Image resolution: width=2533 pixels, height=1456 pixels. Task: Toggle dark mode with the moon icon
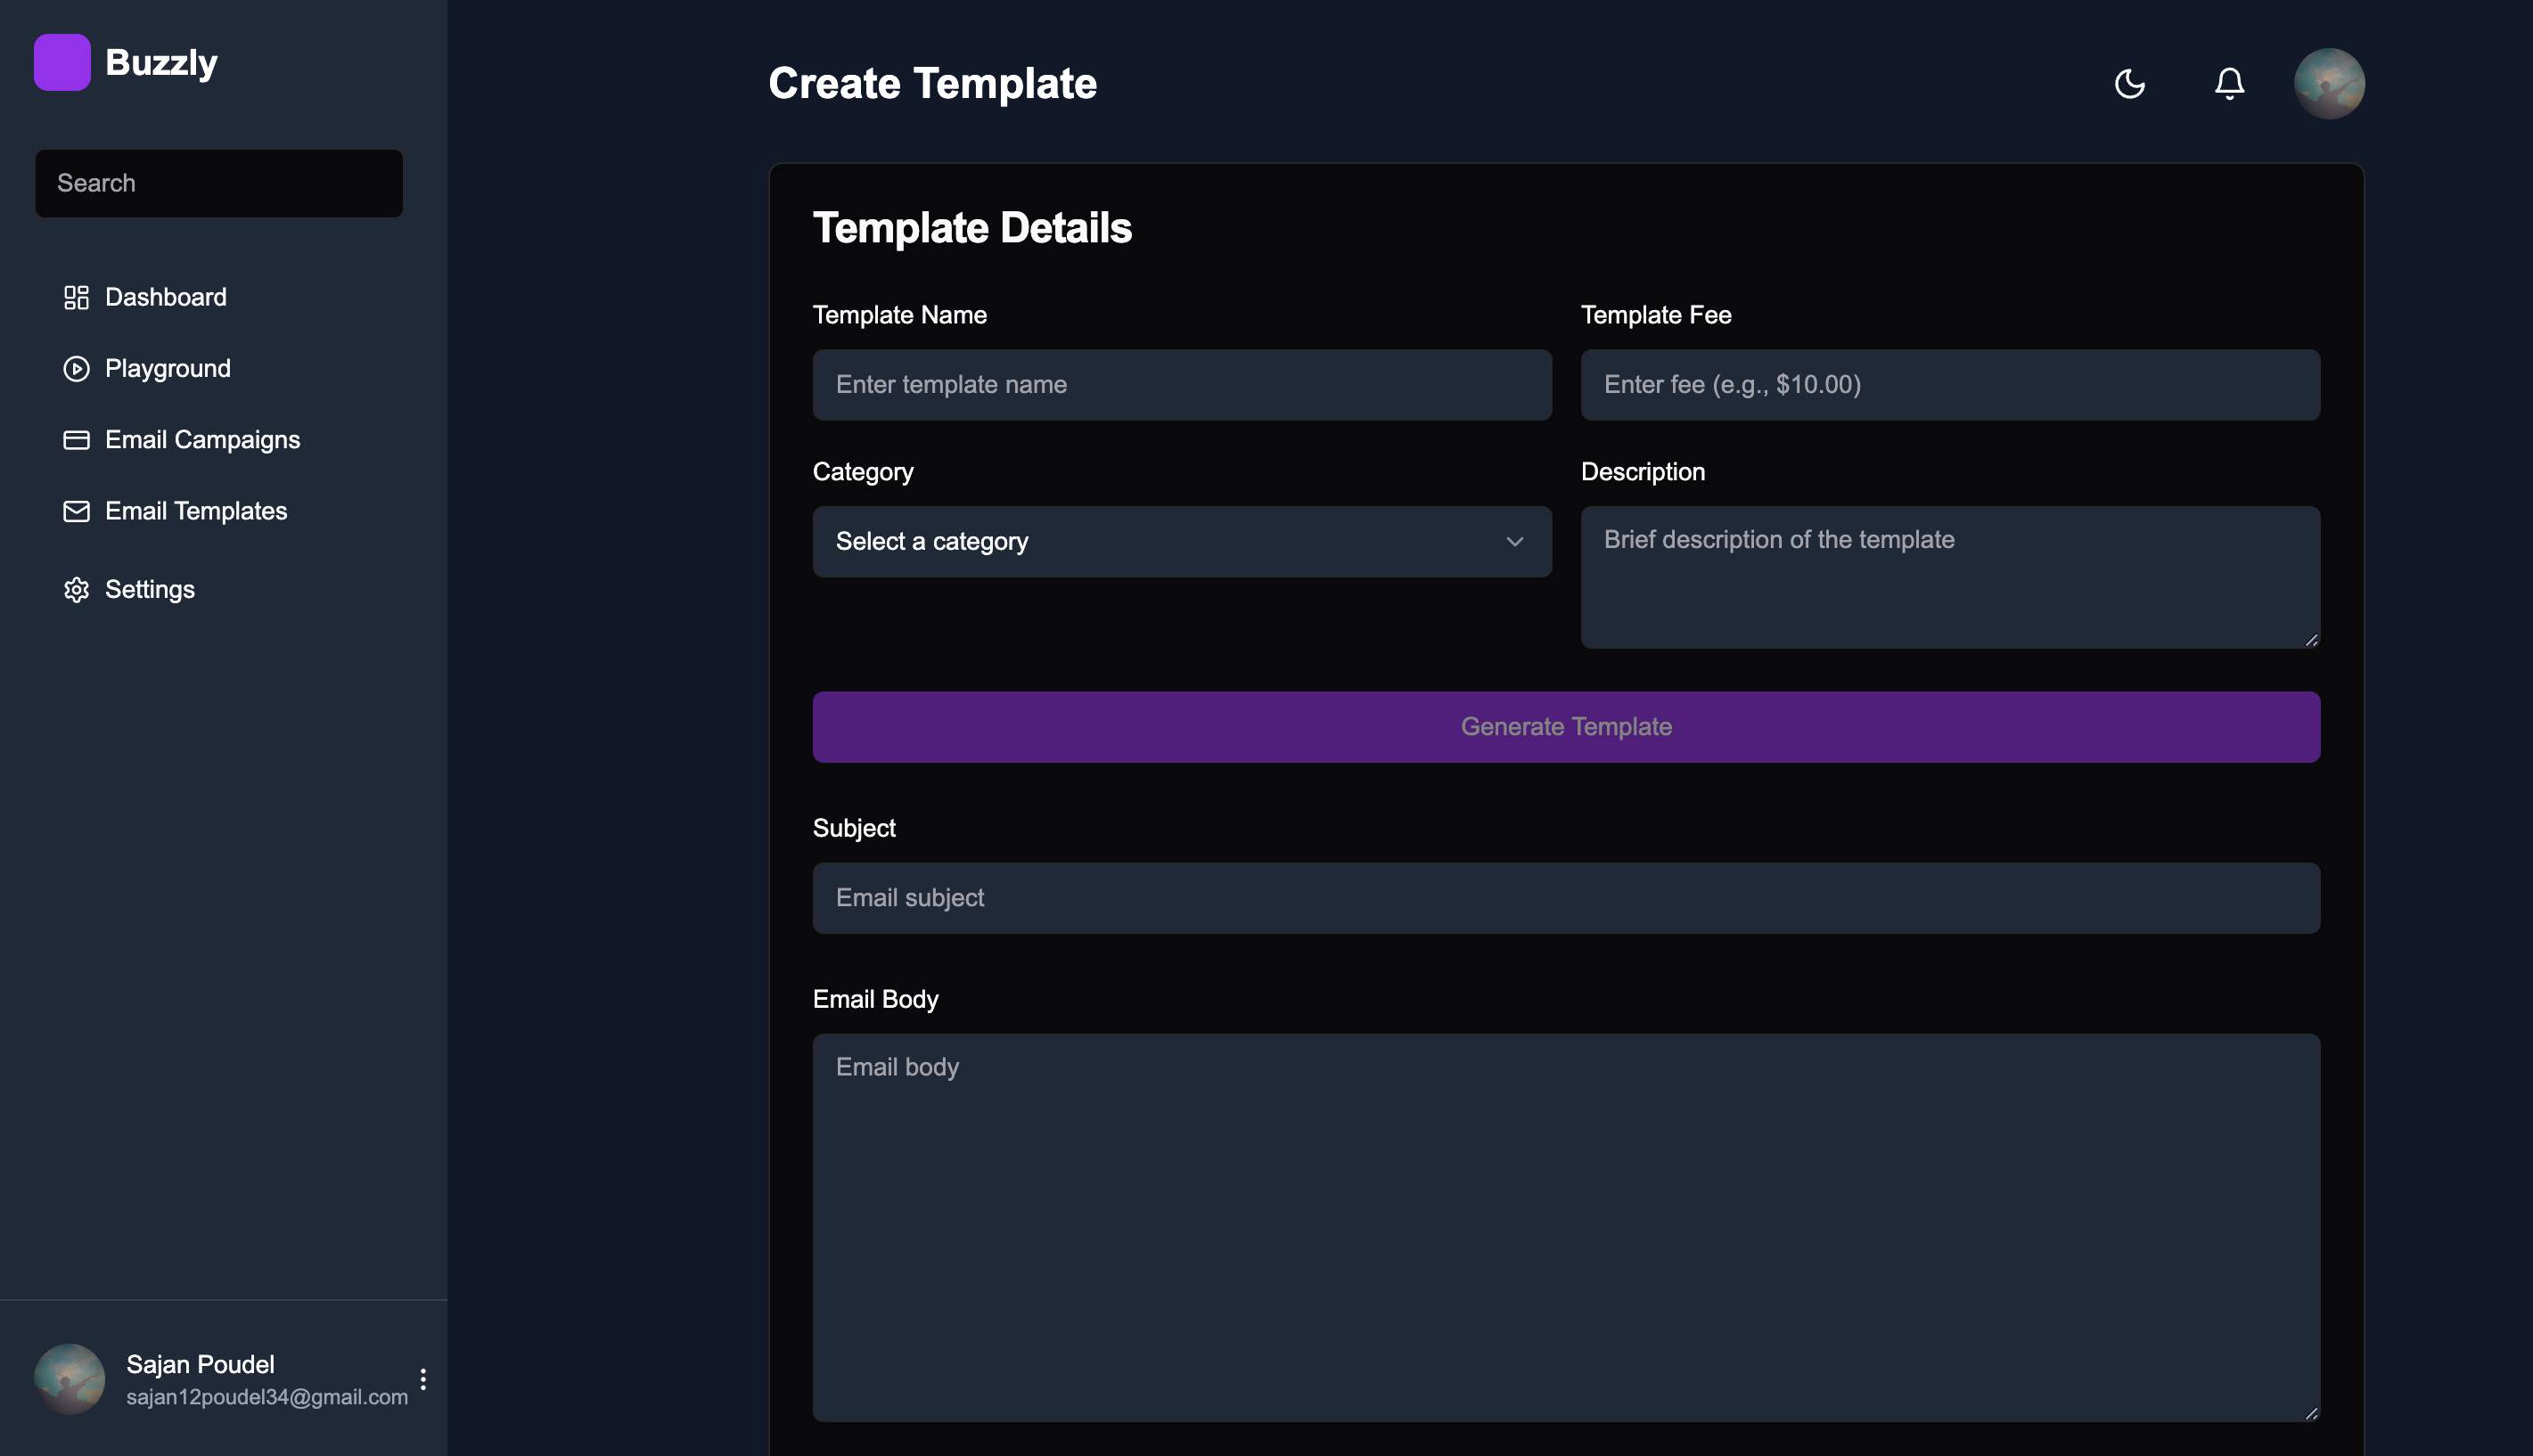2129,83
